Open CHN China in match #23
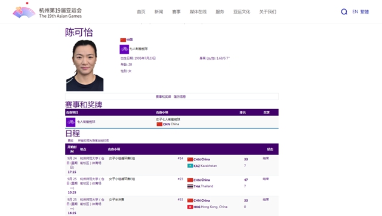Image resolution: width=382 pixels, height=216 pixels. coord(202,180)
